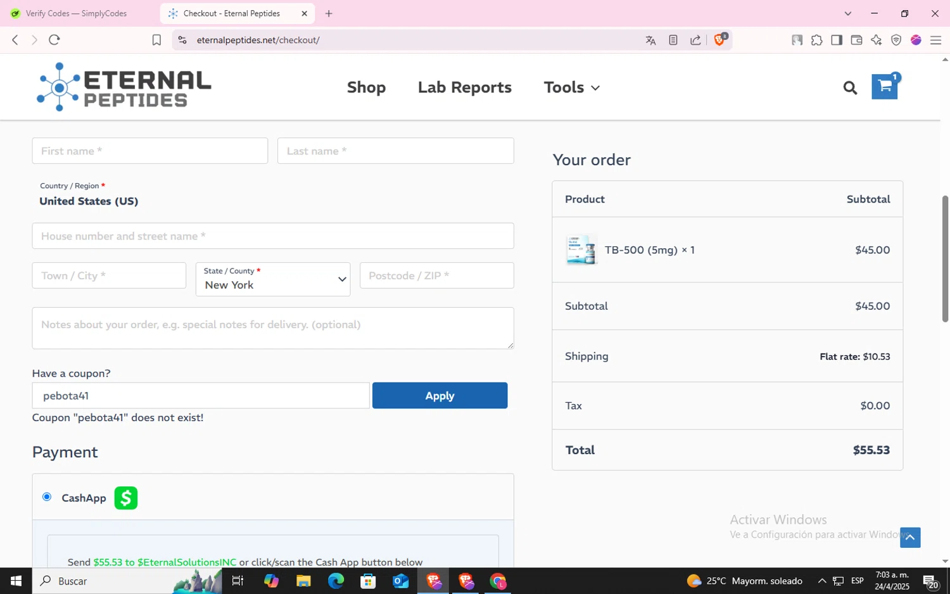Click the 'Flat rate: $10.53' shipping text
950x594 pixels.
[855, 357]
